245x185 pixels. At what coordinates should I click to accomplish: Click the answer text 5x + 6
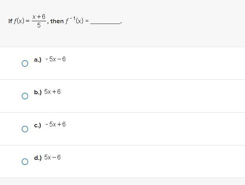(x=52, y=92)
